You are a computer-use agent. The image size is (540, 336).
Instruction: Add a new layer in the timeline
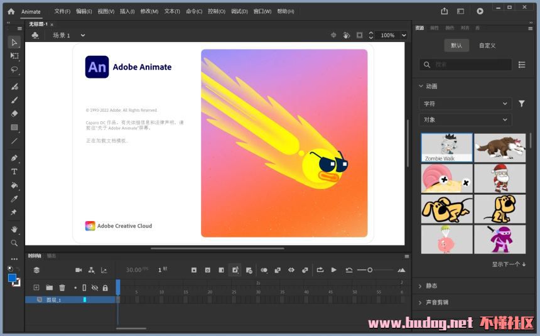coord(36,288)
